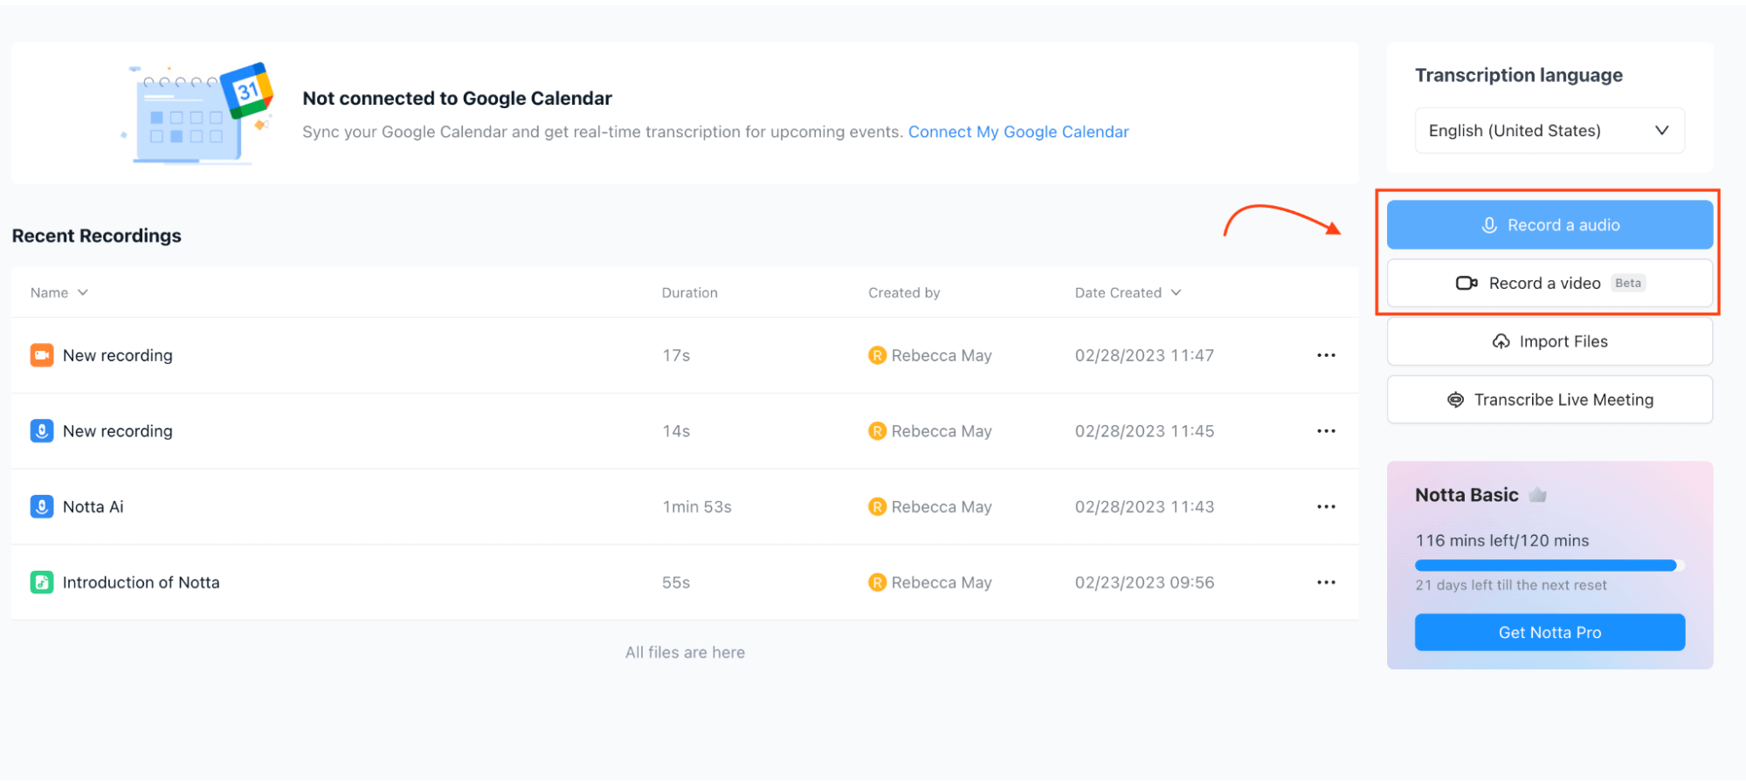Click 116 mins left/120 mins text
The height and width of the screenshot is (781, 1746).
click(x=1502, y=540)
